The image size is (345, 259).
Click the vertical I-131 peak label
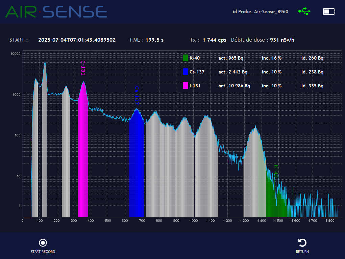coord(83,68)
